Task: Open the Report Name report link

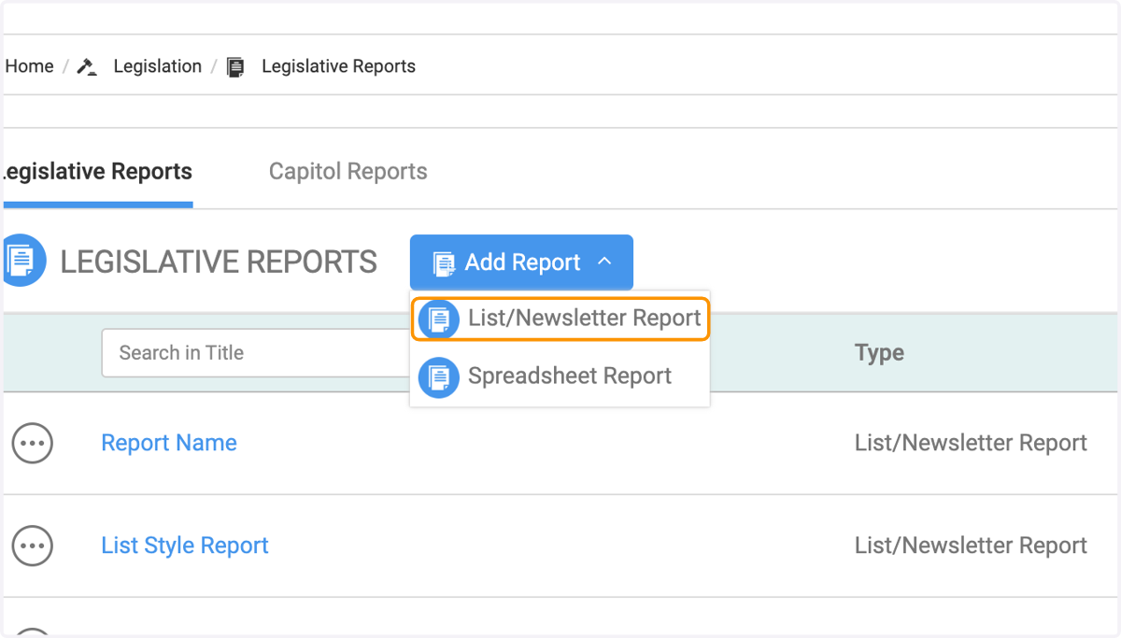Action: pos(169,443)
